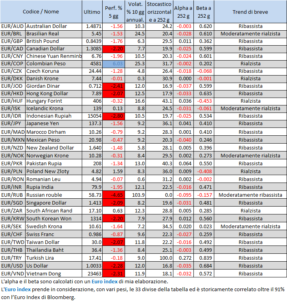Select the 'Mexican Peso' cell
This screenshot has height=301, width=287.
(x=54, y=140)
